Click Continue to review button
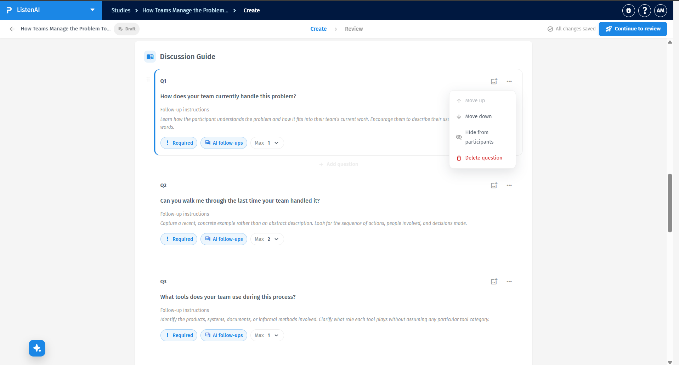The image size is (679, 365). pos(633,29)
